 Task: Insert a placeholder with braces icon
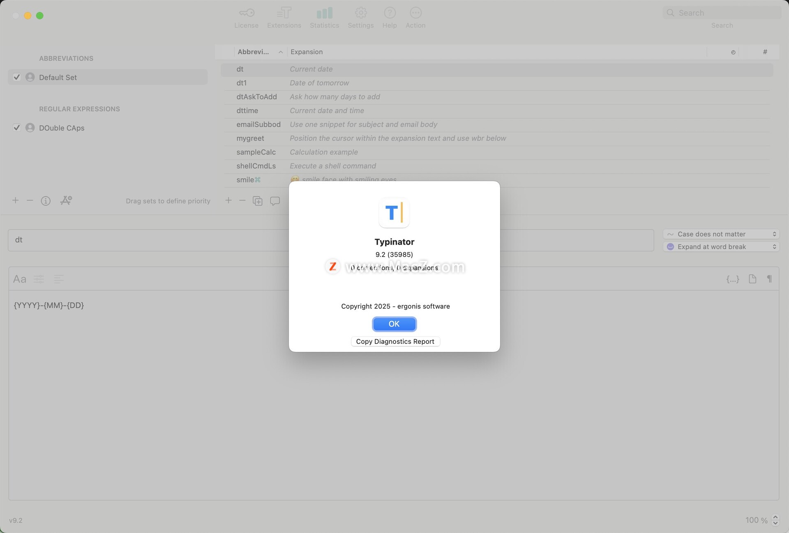coord(733,279)
